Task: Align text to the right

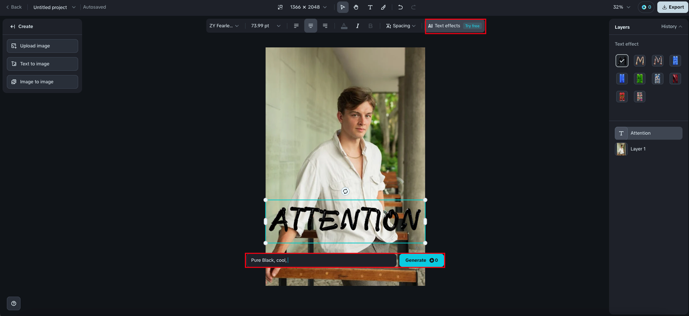Action: (x=325, y=26)
